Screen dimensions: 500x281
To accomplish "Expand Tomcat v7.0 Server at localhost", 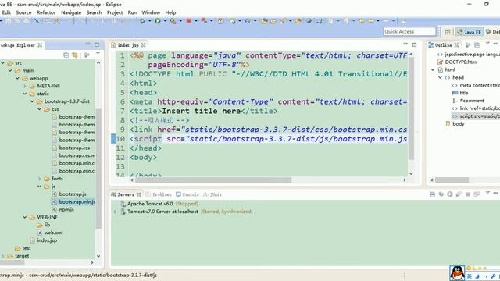I will (115, 212).
